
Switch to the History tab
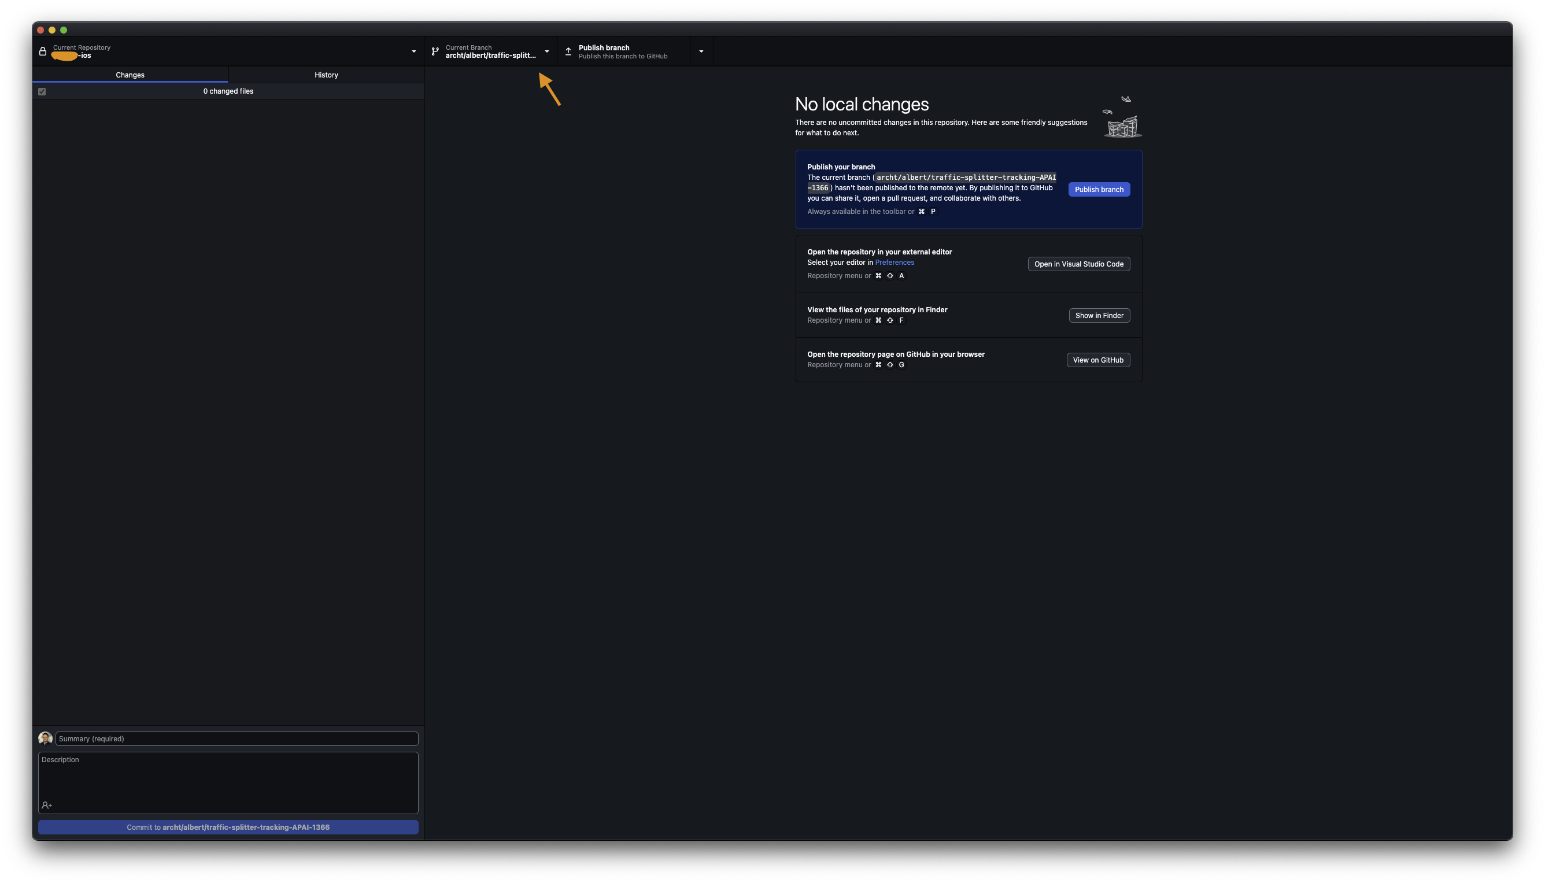tap(326, 75)
